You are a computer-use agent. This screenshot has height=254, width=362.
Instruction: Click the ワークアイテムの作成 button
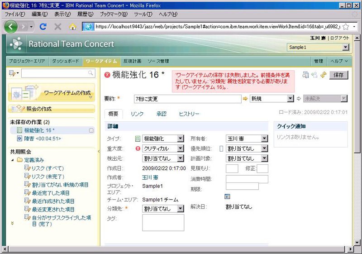coord(52,93)
